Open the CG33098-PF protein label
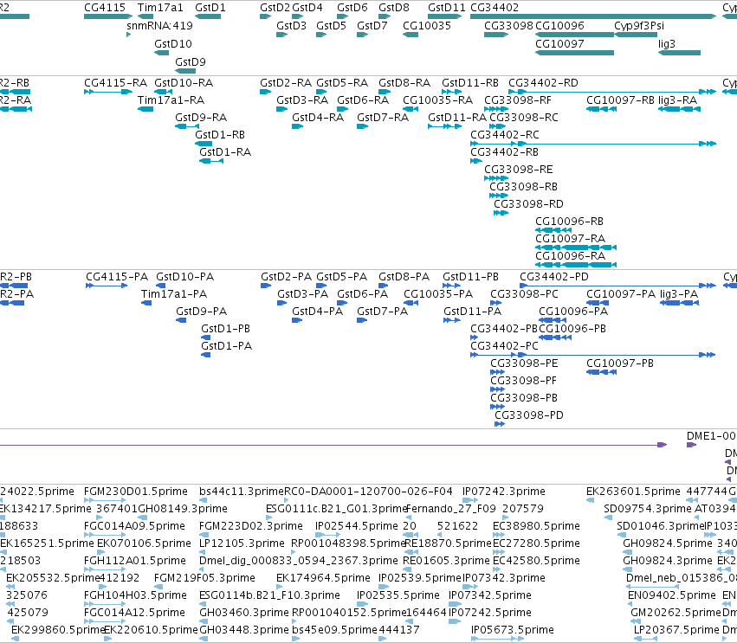Screen dimensions: 737x643 pyautogui.click(x=524, y=381)
